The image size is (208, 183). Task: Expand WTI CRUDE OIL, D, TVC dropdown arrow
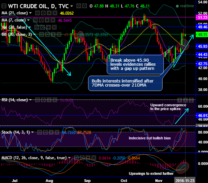[x=72, y=6]
